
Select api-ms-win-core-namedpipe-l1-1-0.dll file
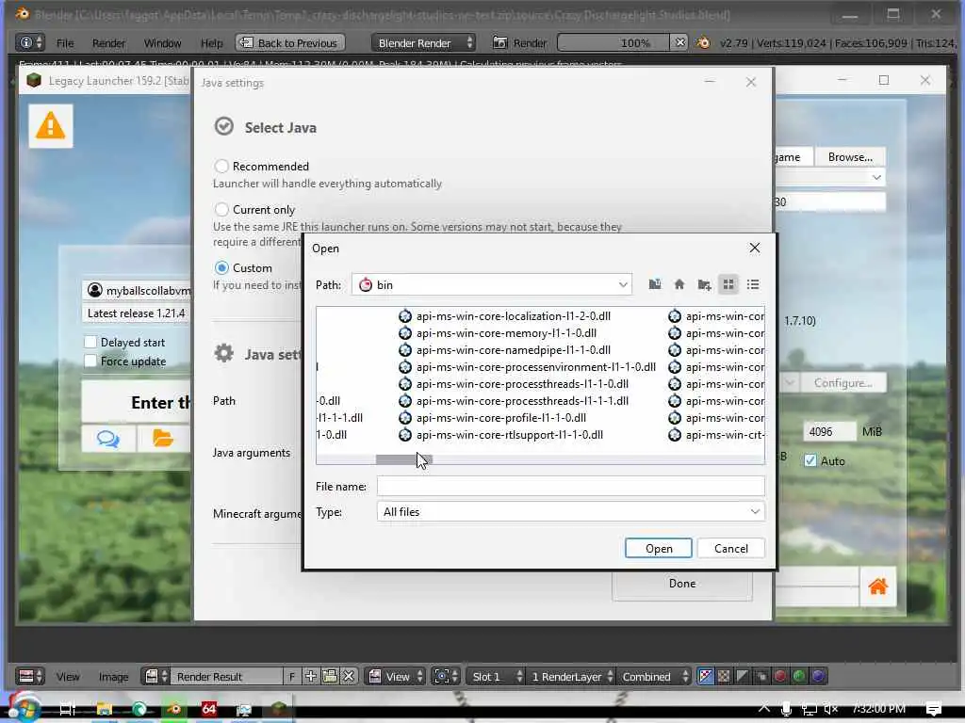[x=505, y=350]
